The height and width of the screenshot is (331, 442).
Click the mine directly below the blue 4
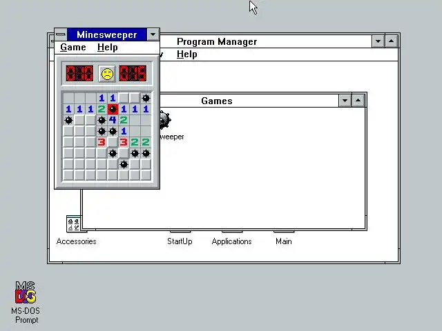tap(113, 131)
